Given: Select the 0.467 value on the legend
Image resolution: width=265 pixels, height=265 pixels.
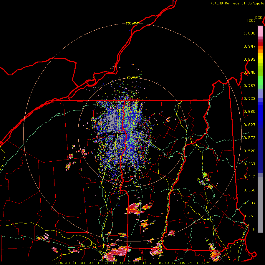Looking at the screenshot, I should [249, 164].
